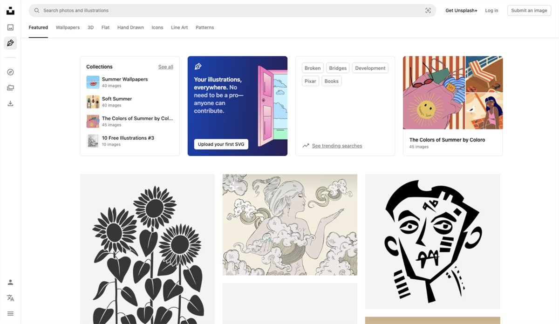Open the Collections sidebar icon
The height and width of the screenshot is (324, 559).
[10, 88]
